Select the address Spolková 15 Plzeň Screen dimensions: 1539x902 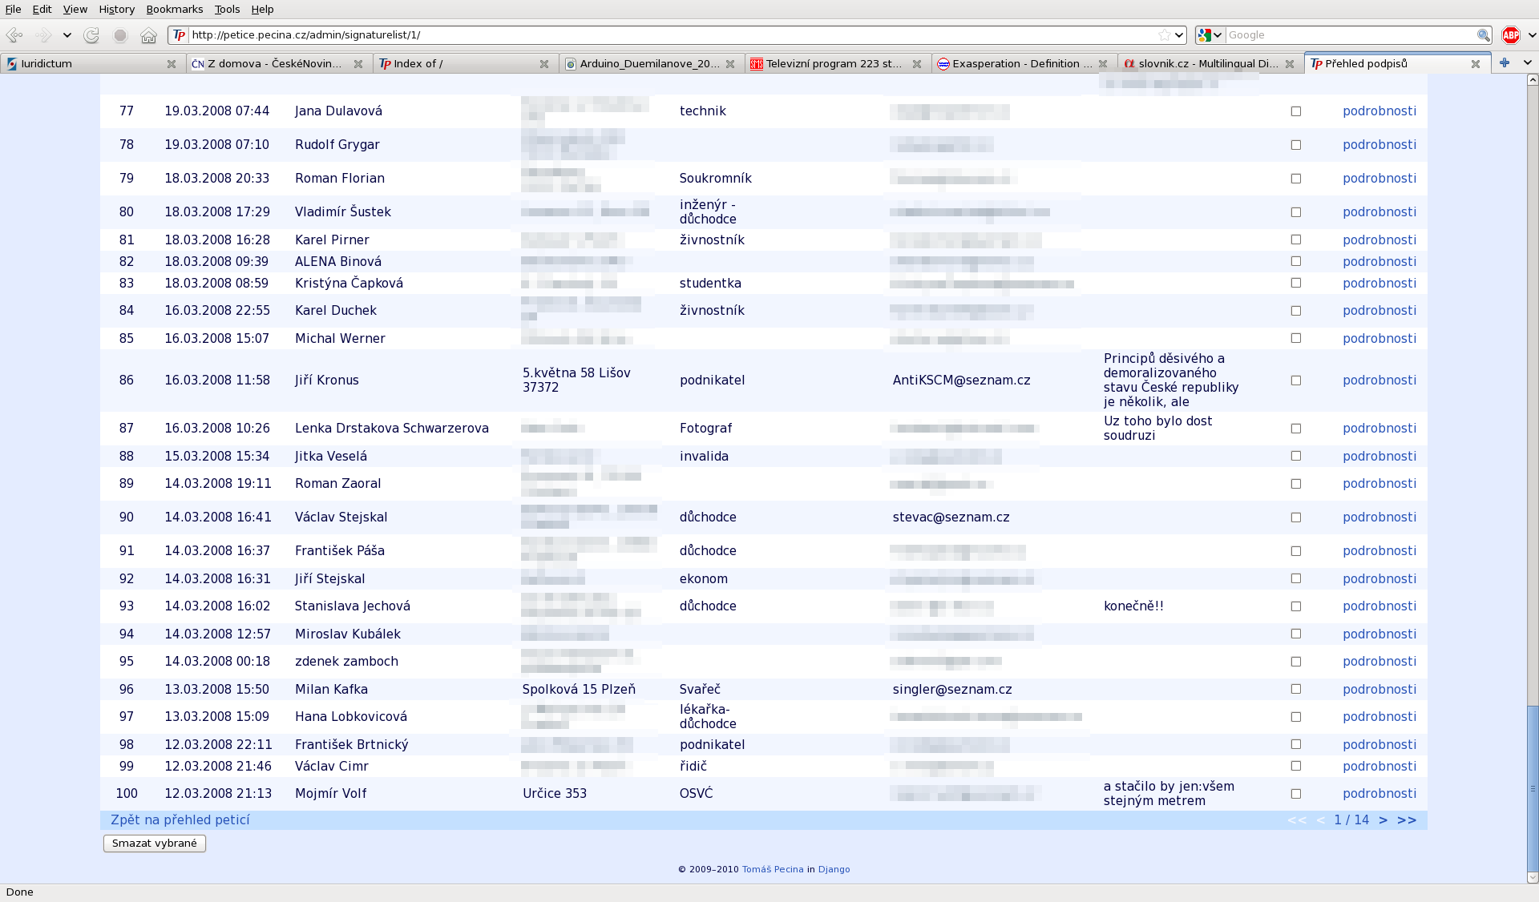(x=579, y=690)
